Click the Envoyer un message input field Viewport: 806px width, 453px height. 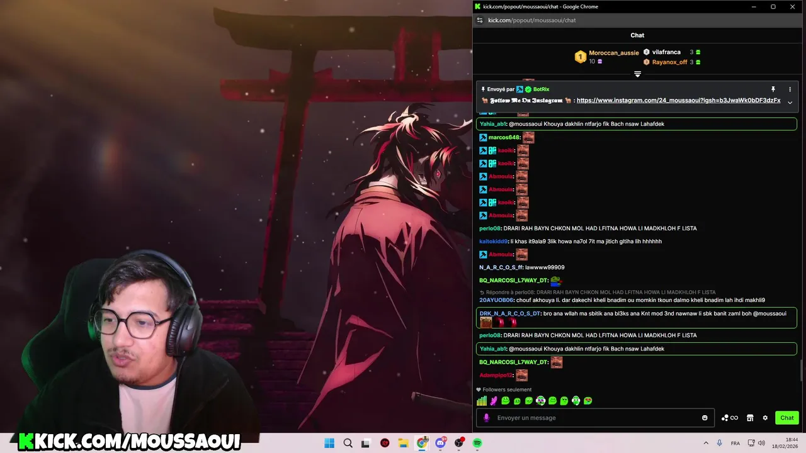coord(595,418)
